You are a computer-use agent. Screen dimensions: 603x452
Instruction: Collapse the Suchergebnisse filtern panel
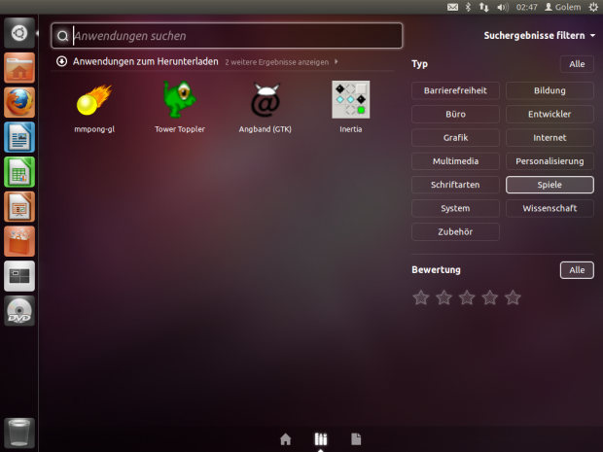[539, 36]
